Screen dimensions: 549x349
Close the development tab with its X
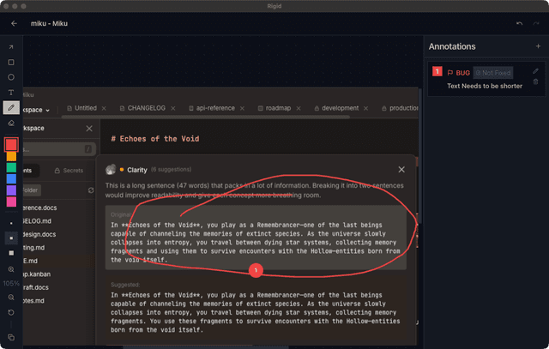[366, 109]
